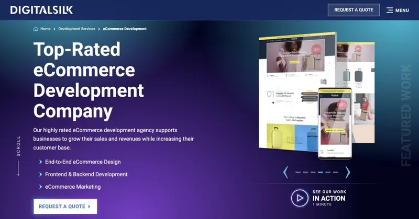Select the highlighted fourth carousel indicator
419x219 pixels.
321,172
